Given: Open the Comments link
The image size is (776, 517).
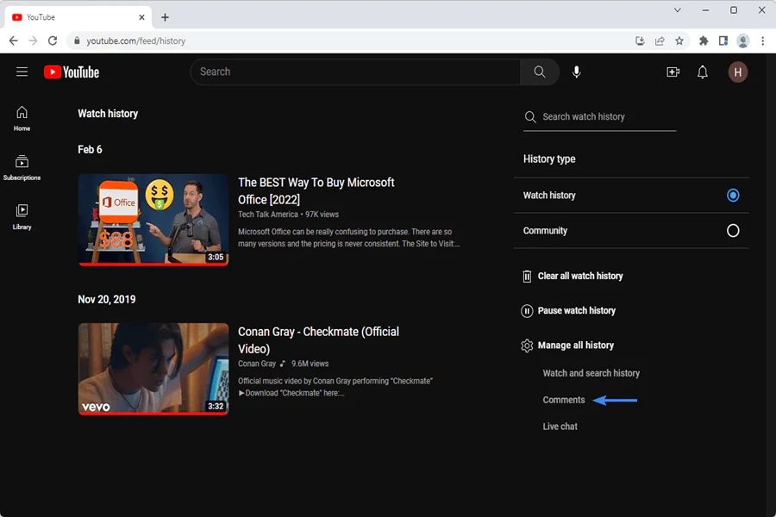Looking at the screenshot, I should pos(564,400).
